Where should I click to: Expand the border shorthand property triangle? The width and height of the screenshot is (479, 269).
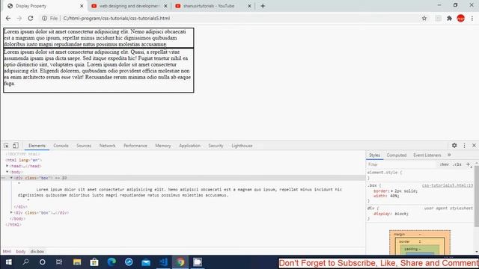pyautogui.click(x=392, y=191)
